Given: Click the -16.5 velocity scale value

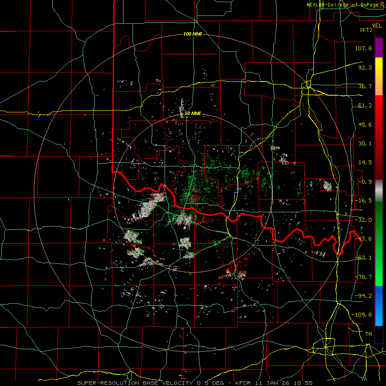Looking at the screenshot, I should click(363, 201).
